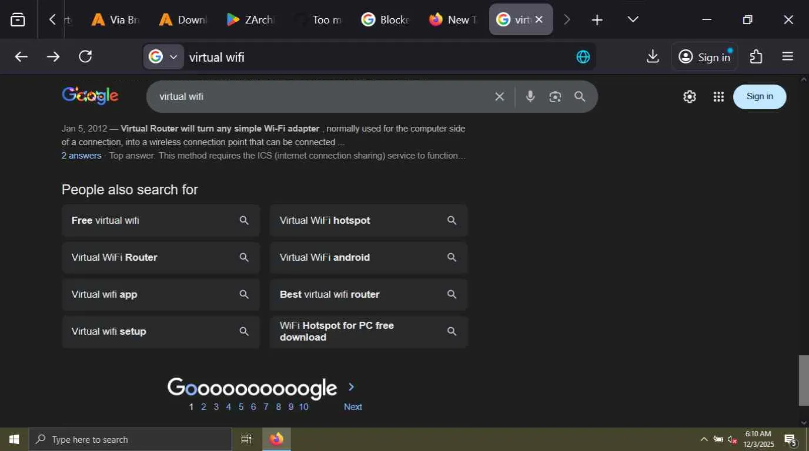Screen dimensions: 809x451
Task: Go to results page 7
Action: 266,407
